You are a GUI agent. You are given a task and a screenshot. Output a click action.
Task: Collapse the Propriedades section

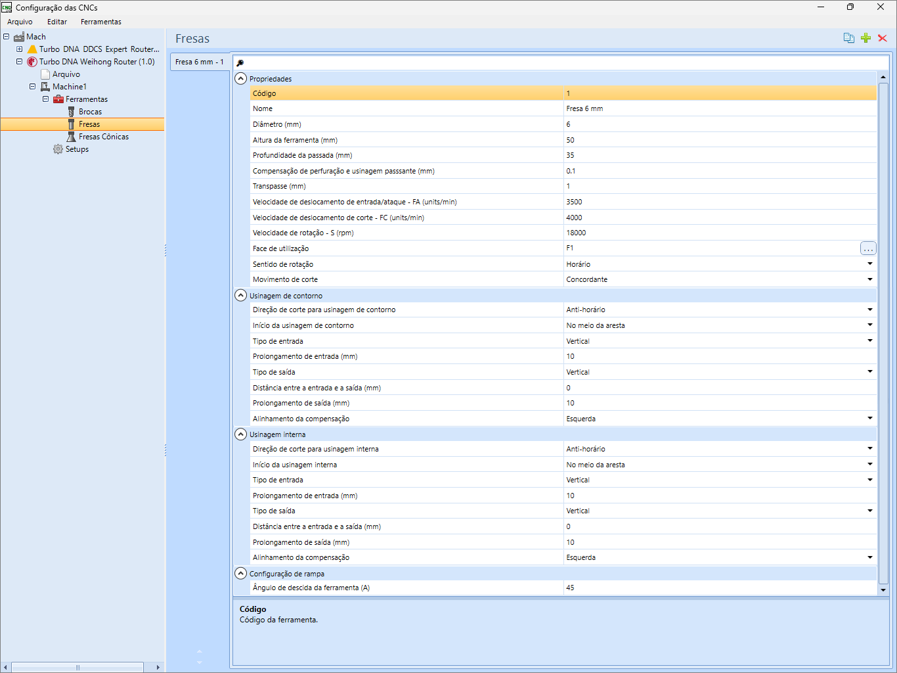click(241, 78)
